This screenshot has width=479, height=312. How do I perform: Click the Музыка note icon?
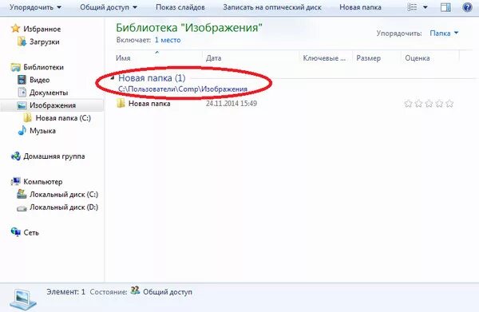pyautogui.click(x=22, y=131)
